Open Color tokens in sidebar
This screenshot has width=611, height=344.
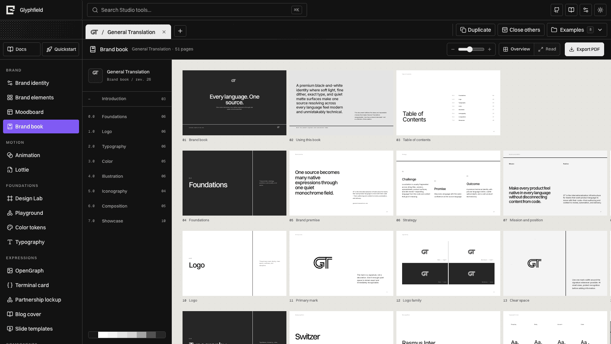pos(41,227)
